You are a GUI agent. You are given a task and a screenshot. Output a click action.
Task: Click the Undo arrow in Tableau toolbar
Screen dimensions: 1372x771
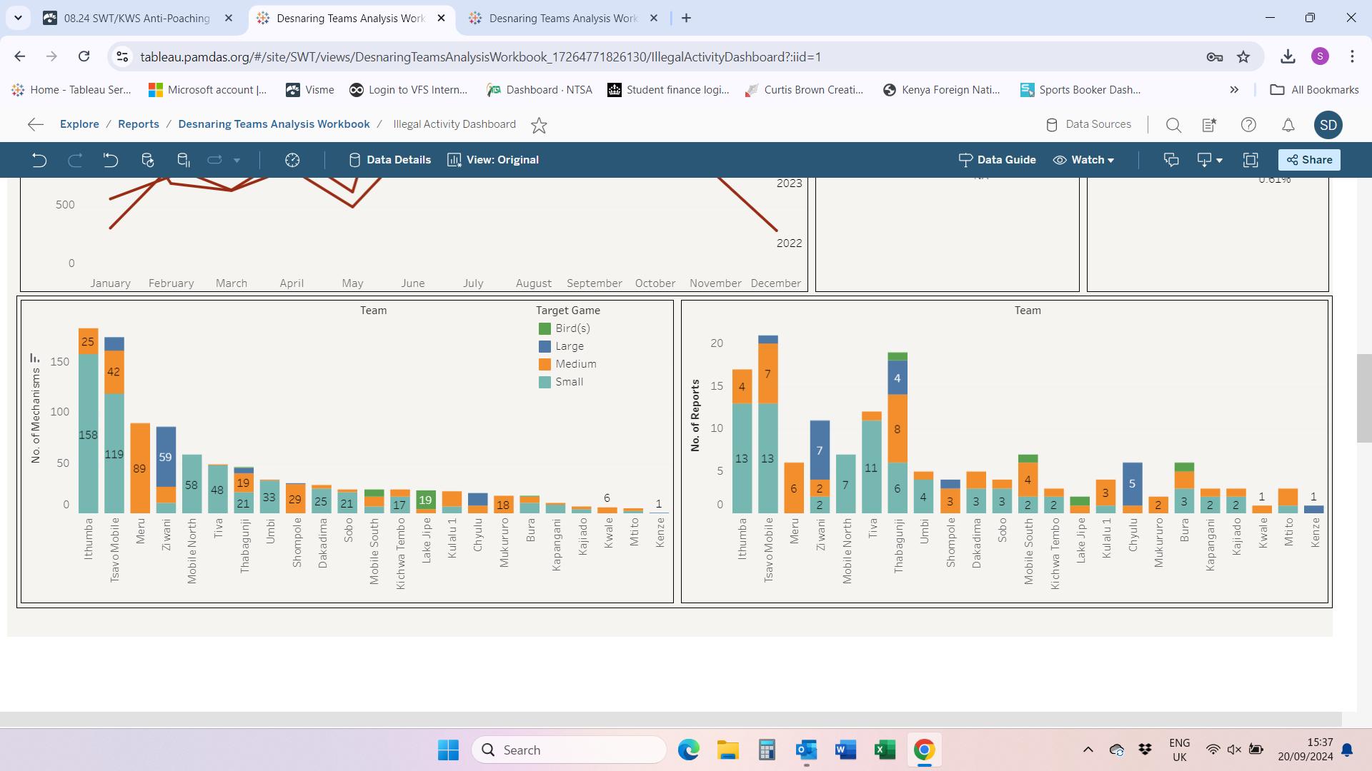pyautogui.click(x=39, y=160)
